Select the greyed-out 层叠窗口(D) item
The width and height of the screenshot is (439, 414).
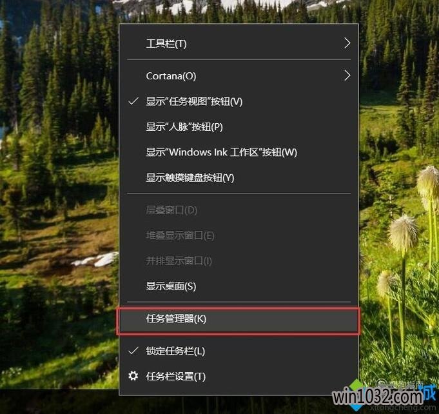(239, 210)
